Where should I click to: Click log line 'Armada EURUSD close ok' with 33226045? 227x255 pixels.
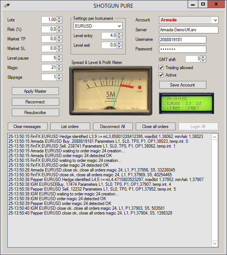pos(92,170)
